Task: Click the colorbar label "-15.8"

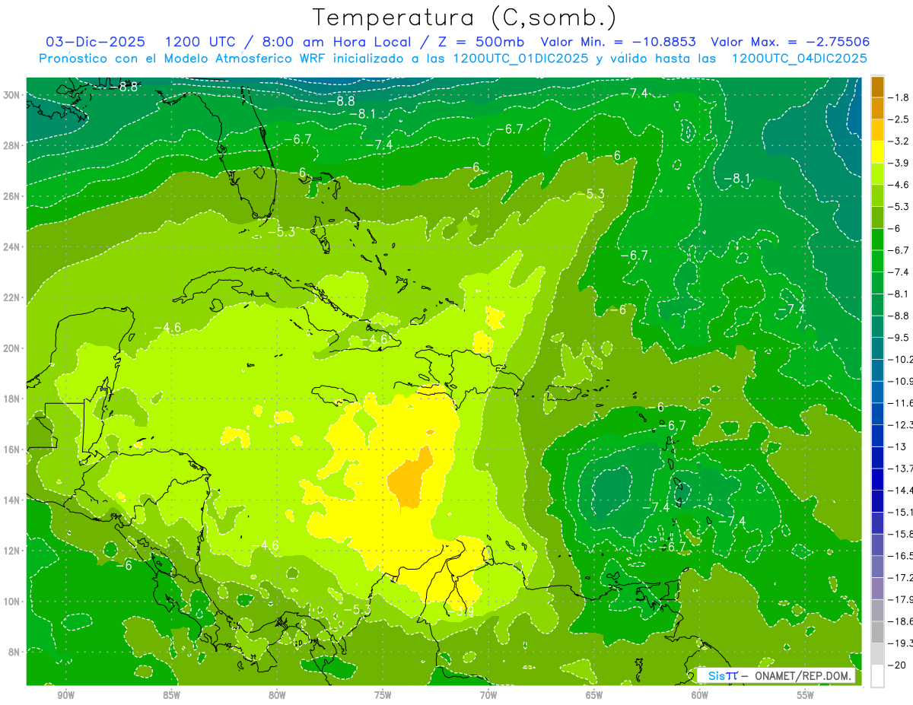Action: click(902, 535)
